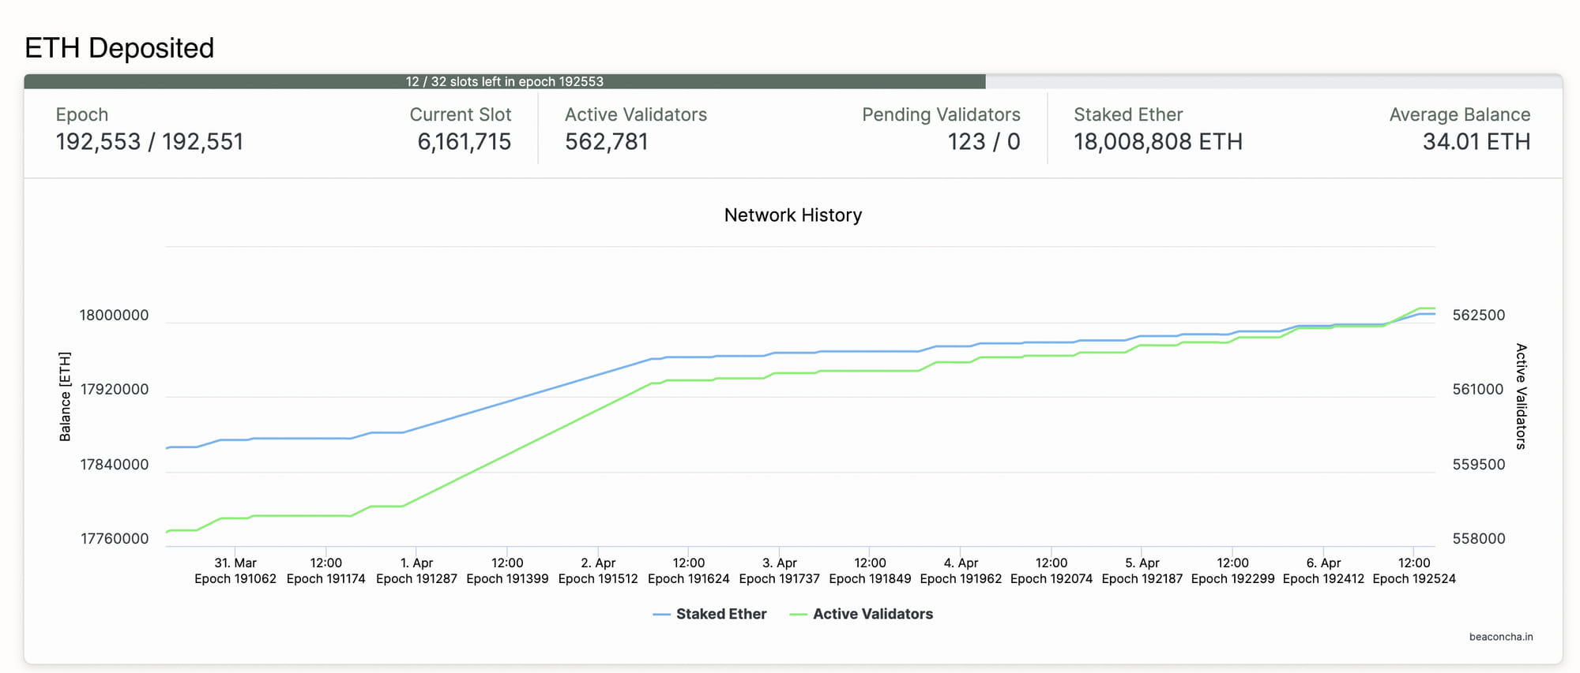Click the blue Staked Ether legend line marker
The width and height of the screenshot is (1580, 673).
pos(661,615)
